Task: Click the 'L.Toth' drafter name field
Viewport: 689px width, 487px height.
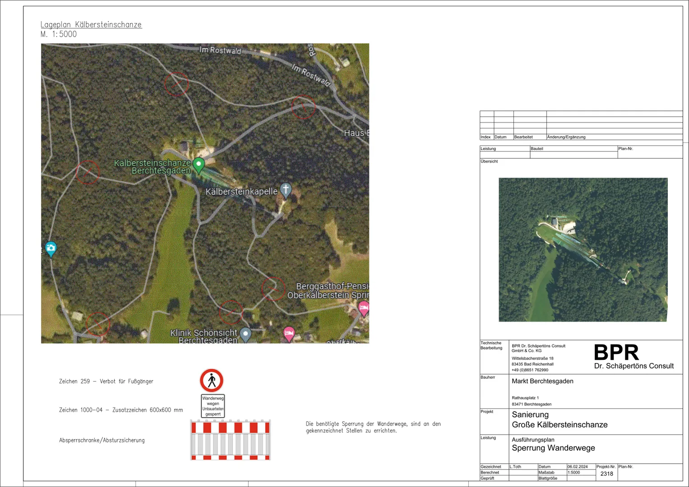Action: pyautogui.click(x=516, y=467)
